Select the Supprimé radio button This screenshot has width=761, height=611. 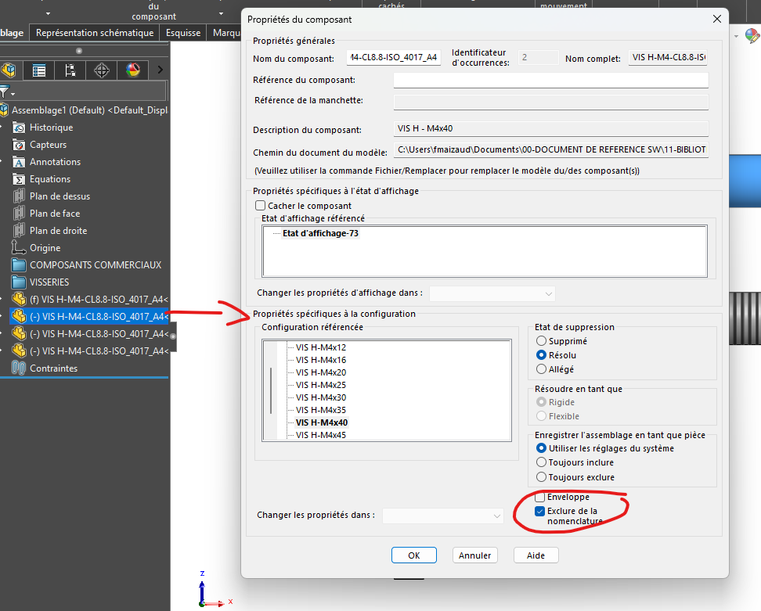point(541,341)
